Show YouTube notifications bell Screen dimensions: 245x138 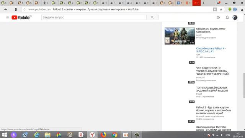[227, 17]
